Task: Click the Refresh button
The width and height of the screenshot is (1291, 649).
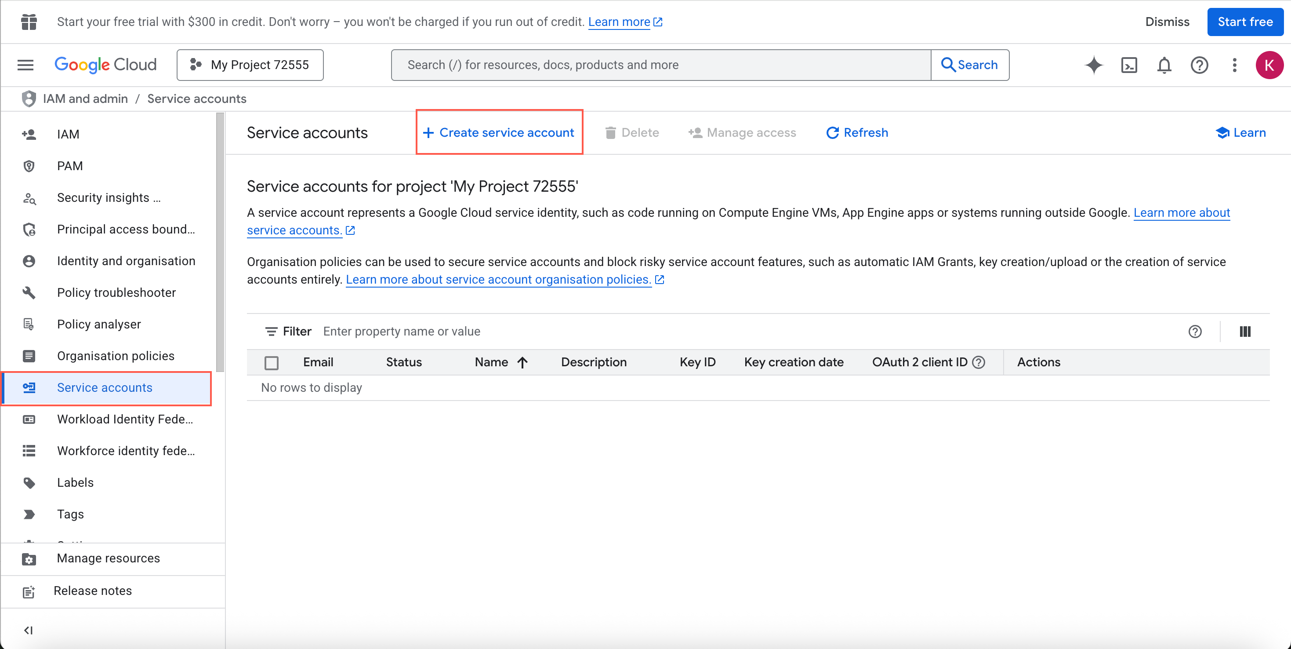Action: [x=857, y=132]
